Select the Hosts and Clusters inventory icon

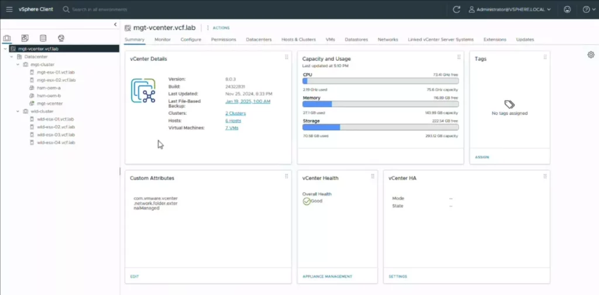click(x=7, y=39)
